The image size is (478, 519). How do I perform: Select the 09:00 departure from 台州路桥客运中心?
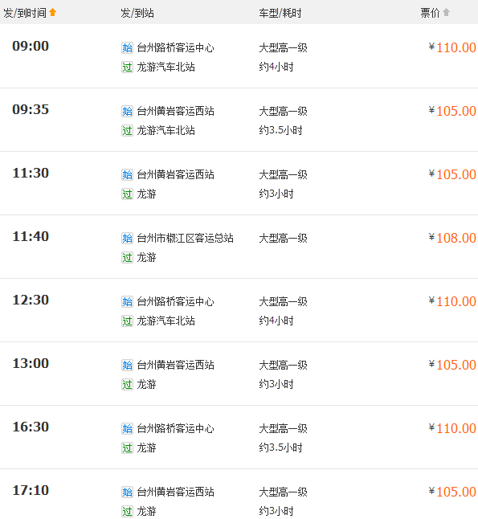click(31, 46)
